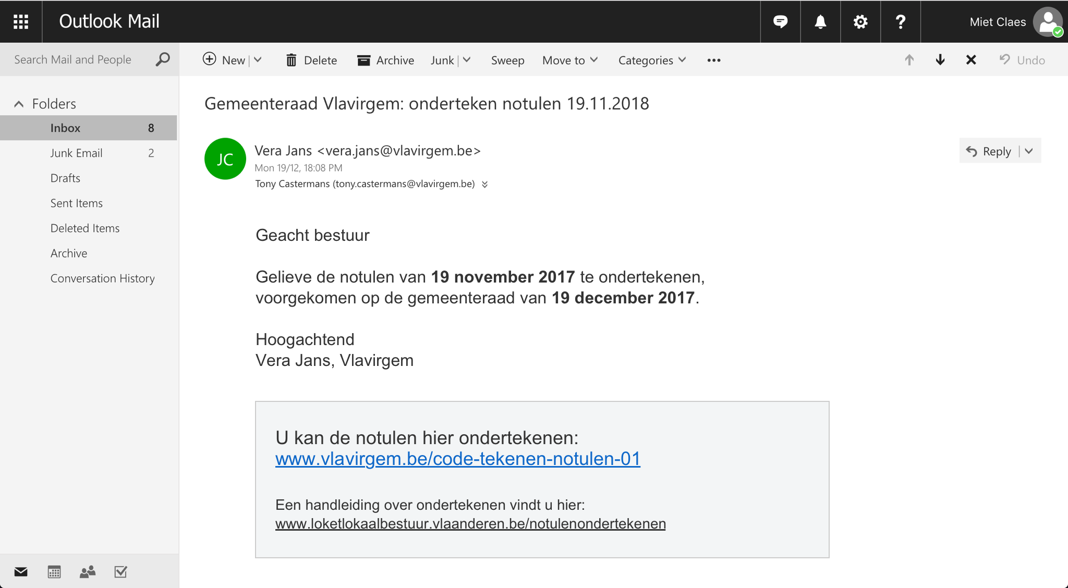
Task: Open the settings gear icon
Action: tap(860, 21)
